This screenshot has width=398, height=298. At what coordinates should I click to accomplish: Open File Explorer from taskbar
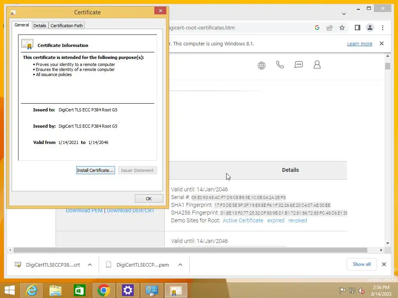pos(55,290)
